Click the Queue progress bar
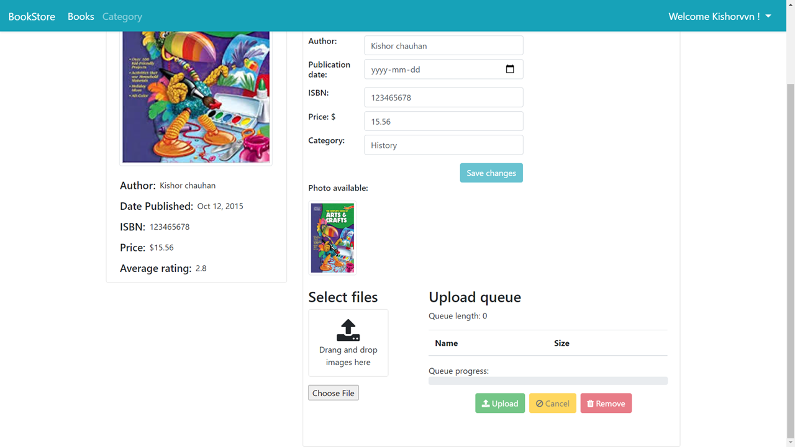This screenshot has width=795, height=447. tap(548, 381)
